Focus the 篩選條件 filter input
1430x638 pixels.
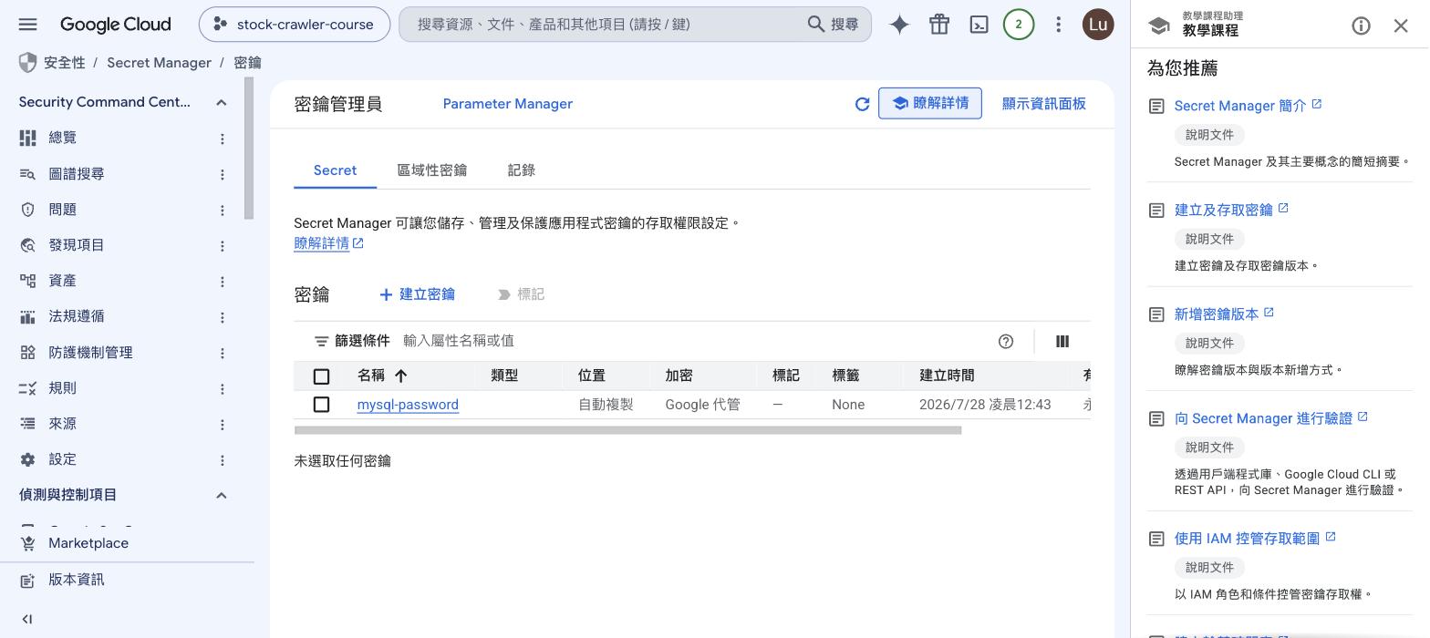[x=693, y=341]
